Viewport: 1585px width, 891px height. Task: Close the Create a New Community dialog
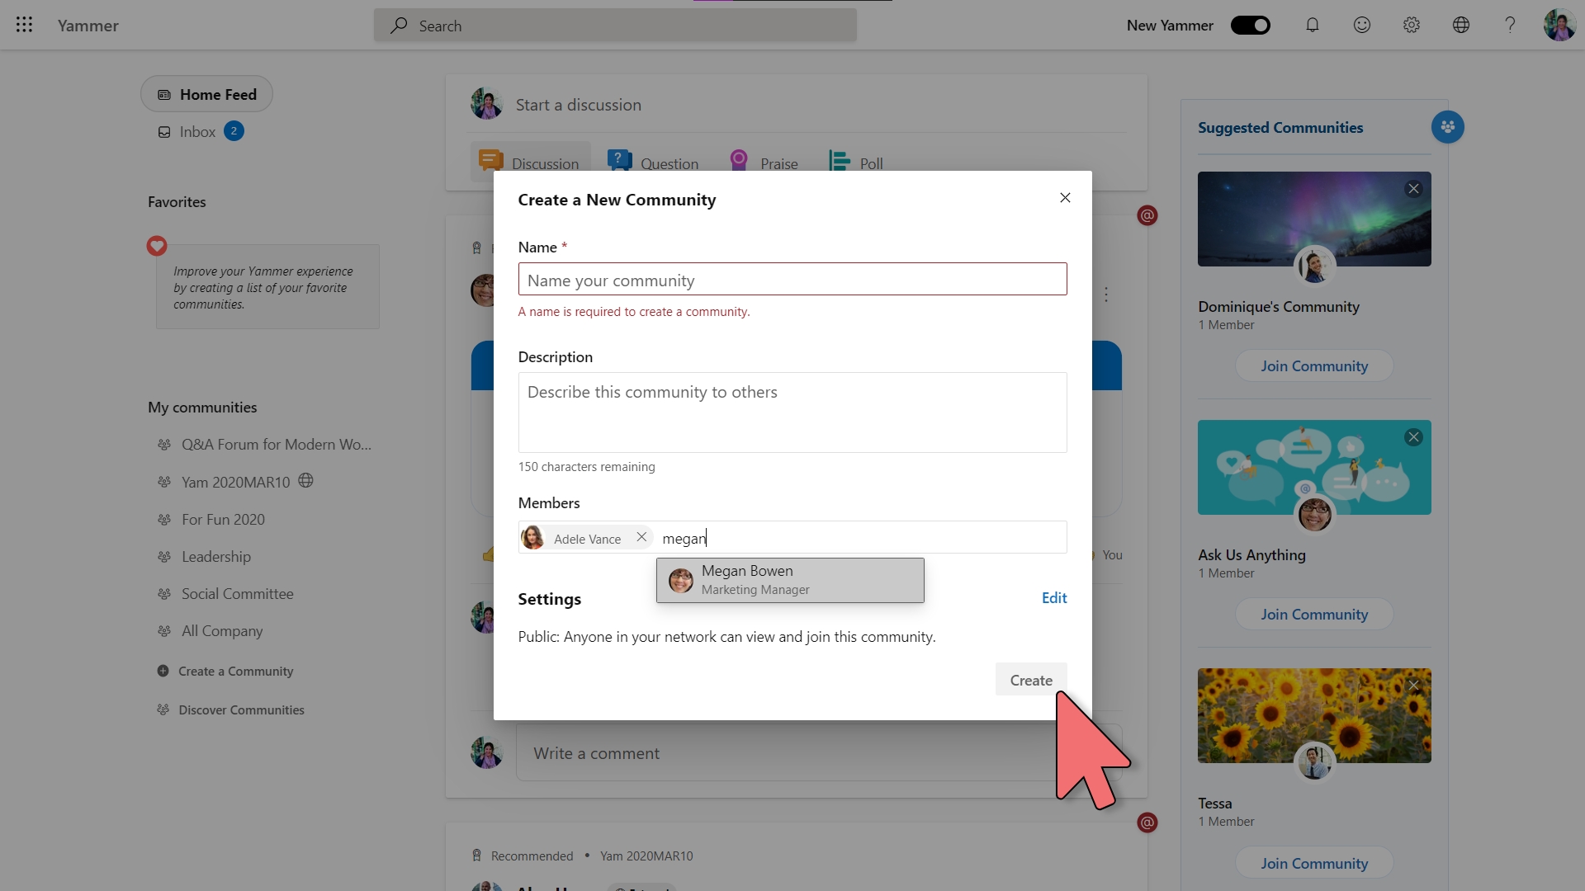point(1065,197)
